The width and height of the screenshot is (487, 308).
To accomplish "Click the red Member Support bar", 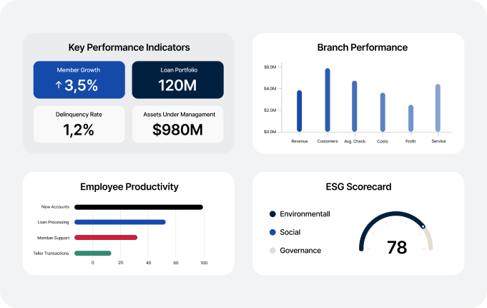I will click(106, 237).
